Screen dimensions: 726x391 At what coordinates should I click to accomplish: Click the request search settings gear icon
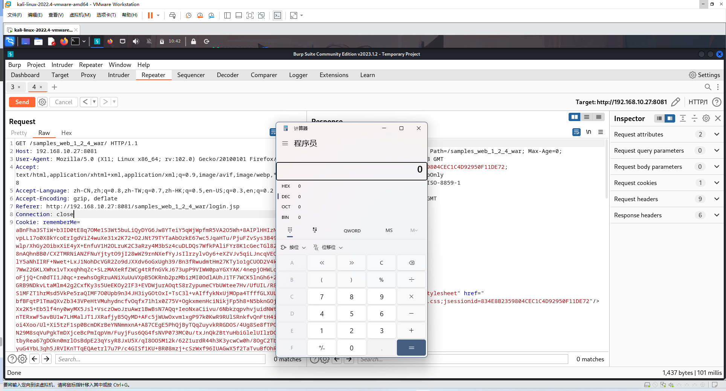pos(23,359)
